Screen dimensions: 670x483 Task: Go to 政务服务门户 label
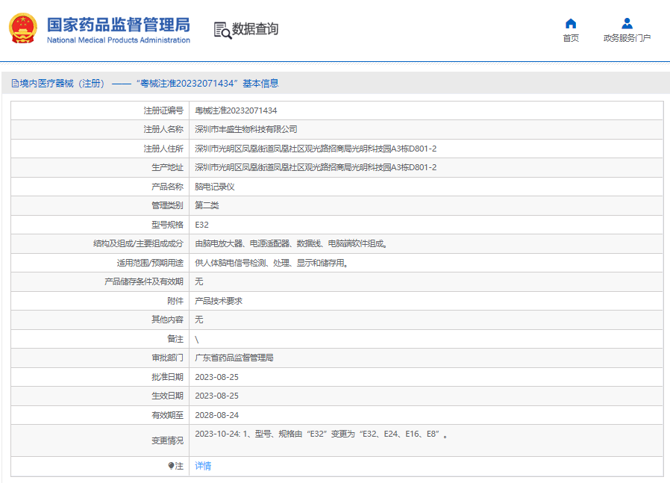(x=627, y=38)
